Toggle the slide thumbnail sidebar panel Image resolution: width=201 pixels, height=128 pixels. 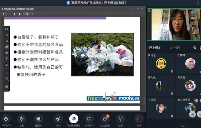pos(4,14)
